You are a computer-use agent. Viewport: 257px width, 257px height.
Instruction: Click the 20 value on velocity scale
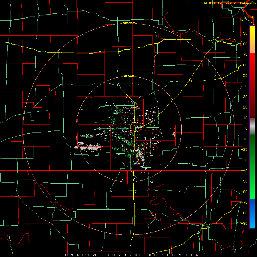[x=245, y=107]
